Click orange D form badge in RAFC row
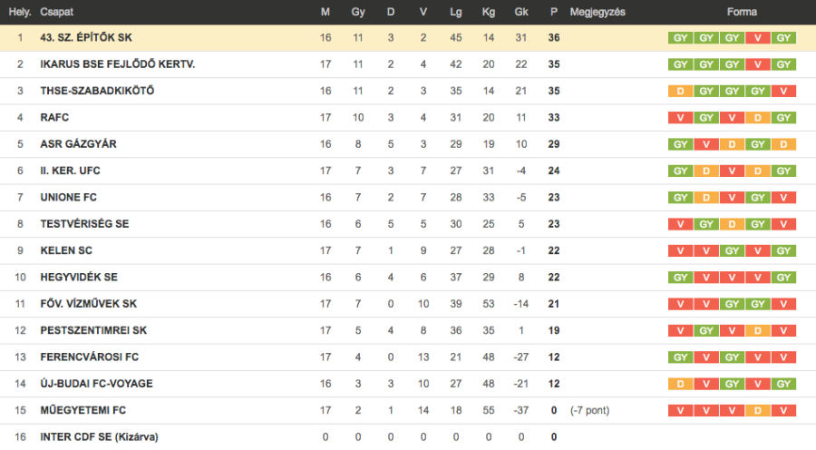This screenshot has height=450, width=816. tap(758, 118)
